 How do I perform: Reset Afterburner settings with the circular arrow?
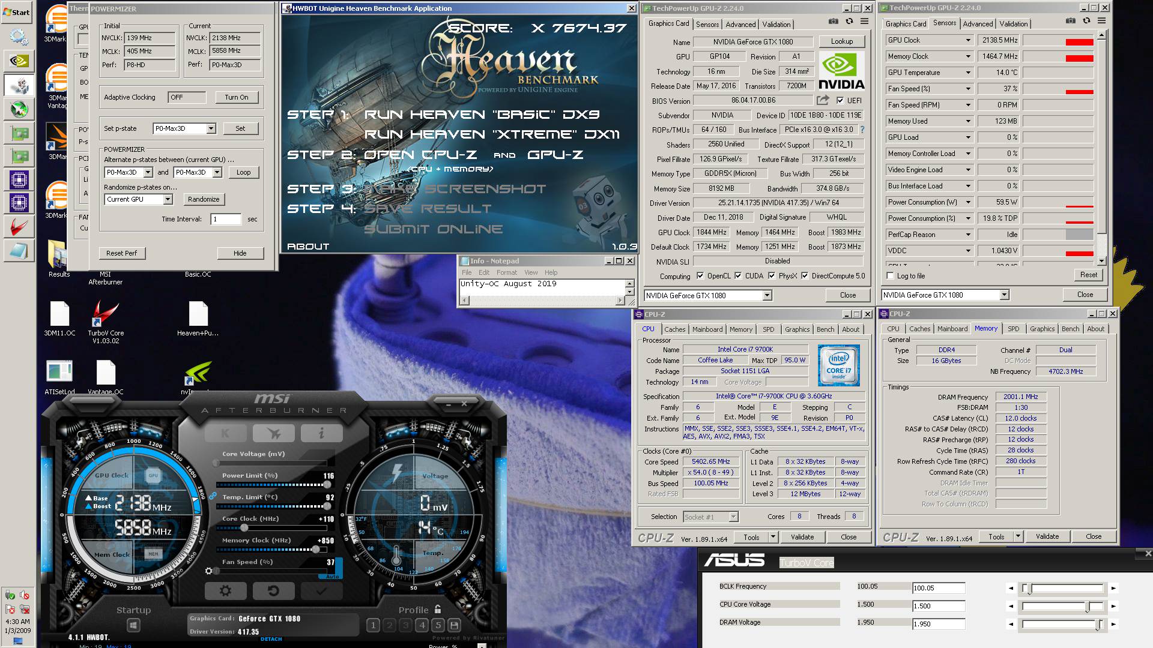pyautogui.click(x=273, y=591)
